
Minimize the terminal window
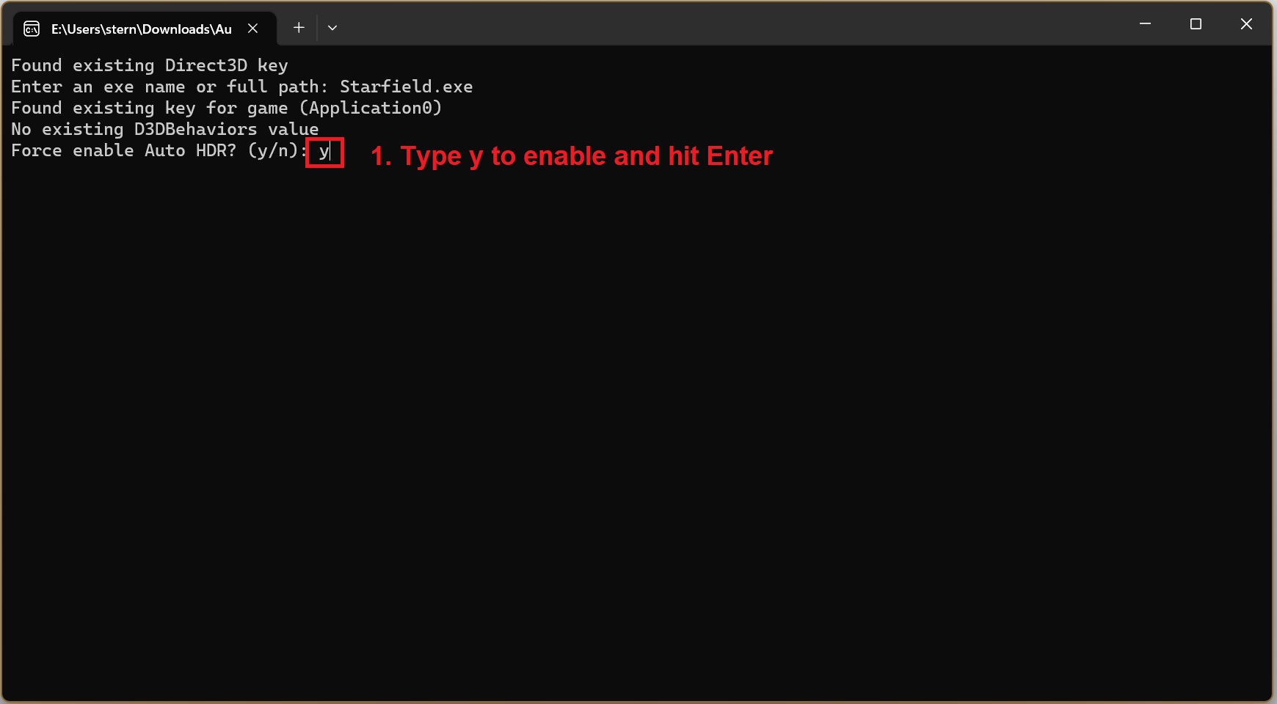1145,24
